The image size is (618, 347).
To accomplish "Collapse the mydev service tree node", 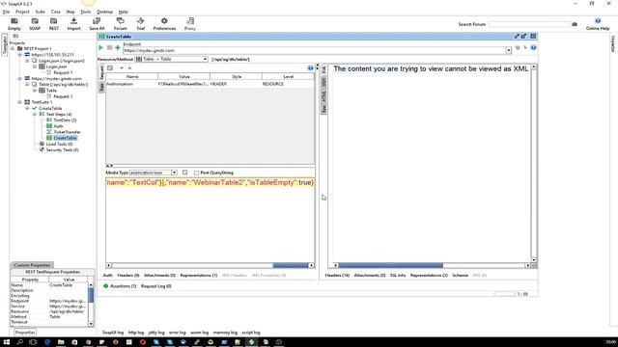I will (x=19, y=79).
